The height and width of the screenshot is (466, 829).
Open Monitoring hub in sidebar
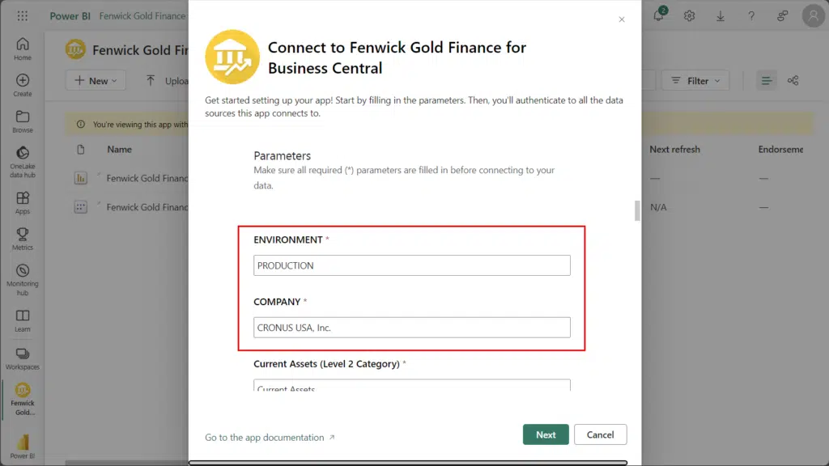[22, 280]
